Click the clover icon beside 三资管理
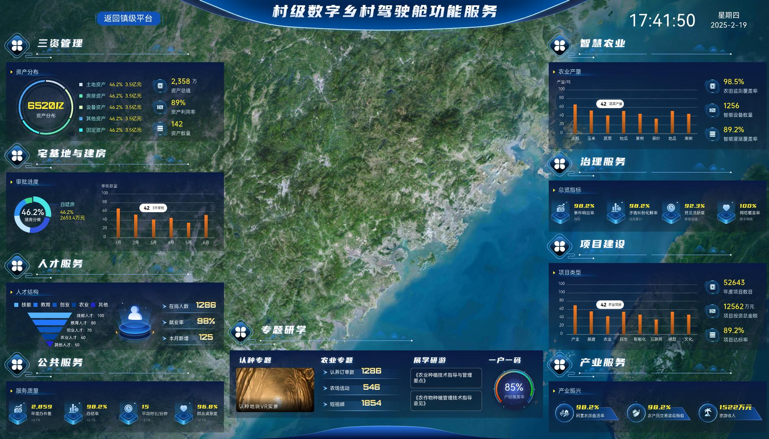The image size is (769, 439). click(x=17, y=46)
